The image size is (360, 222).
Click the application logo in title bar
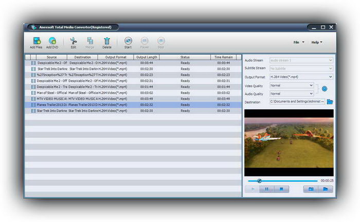(34, 27)
